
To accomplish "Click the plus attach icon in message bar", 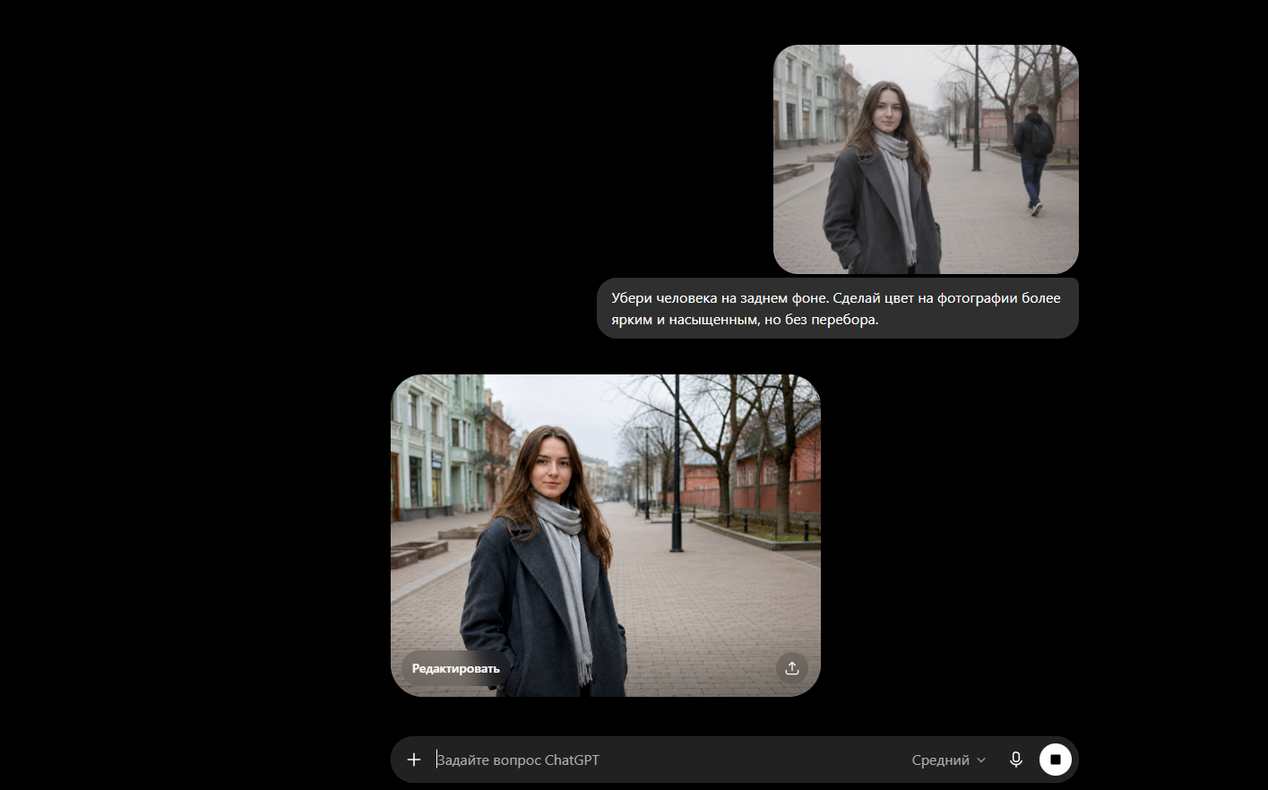I will [413, 760].
